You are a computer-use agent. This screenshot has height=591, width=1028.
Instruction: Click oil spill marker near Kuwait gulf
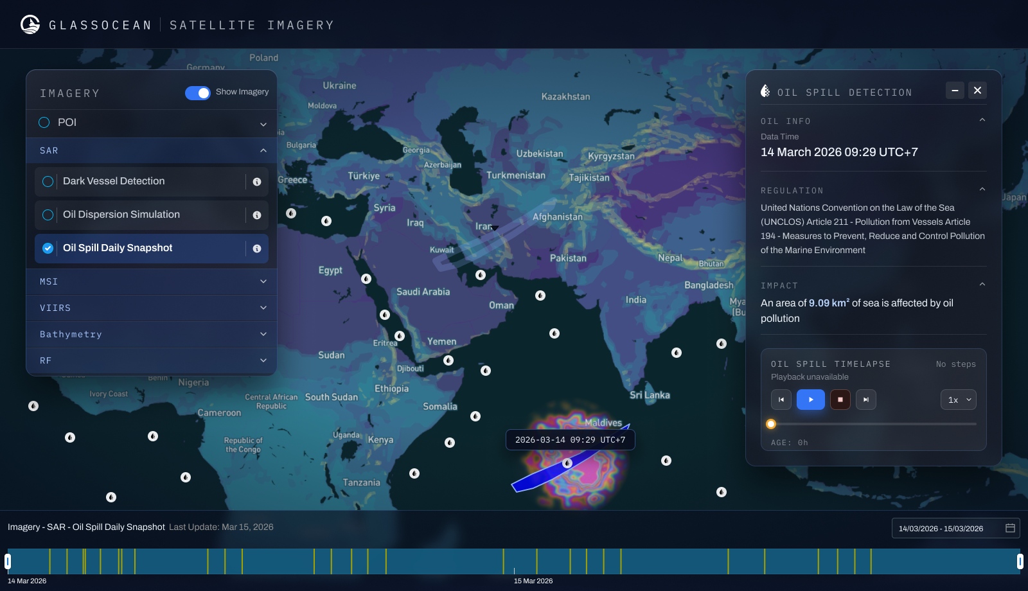click(x=480, y=275)
